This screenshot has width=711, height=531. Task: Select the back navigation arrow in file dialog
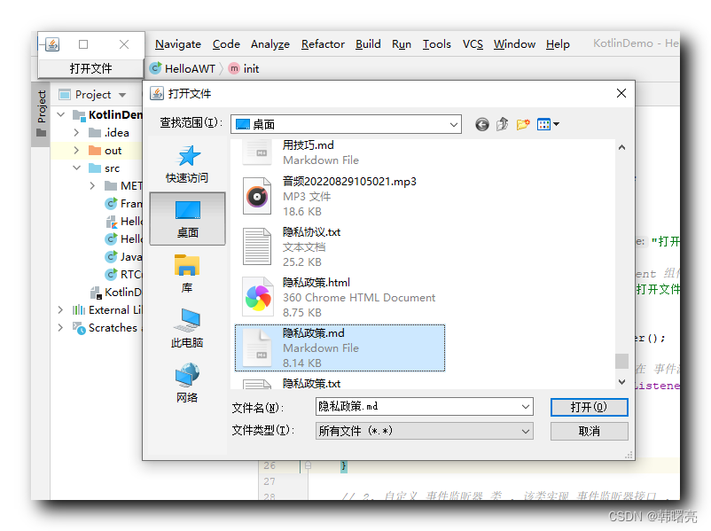[x=481, y=124]
